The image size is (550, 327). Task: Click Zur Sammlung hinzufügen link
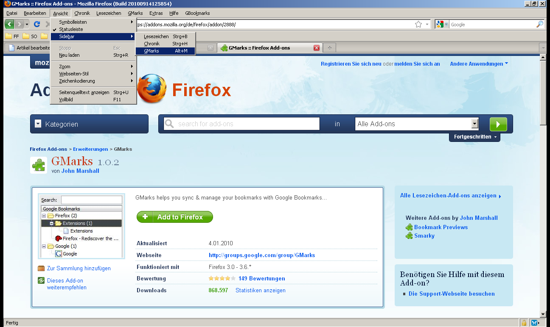point(79,268)
